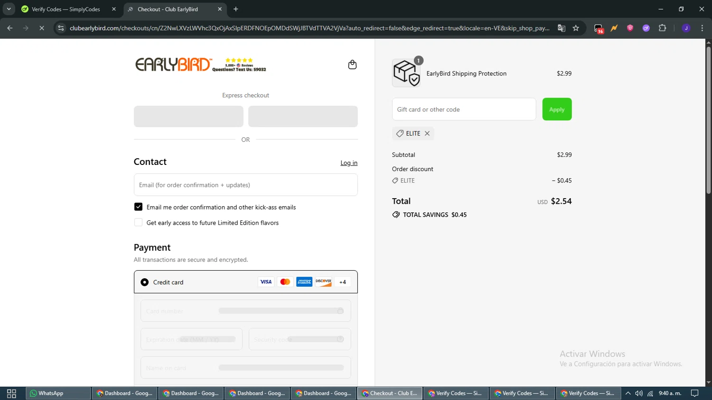712x400 pixels.
Task: Click the Expiration date field
Action: [191, 339]
